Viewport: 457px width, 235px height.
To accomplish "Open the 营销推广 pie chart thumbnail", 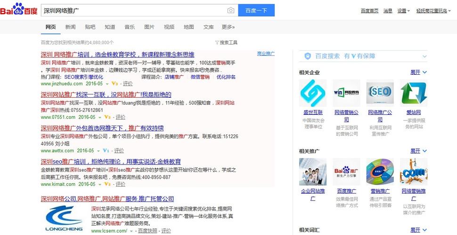I will pos(380,172).
